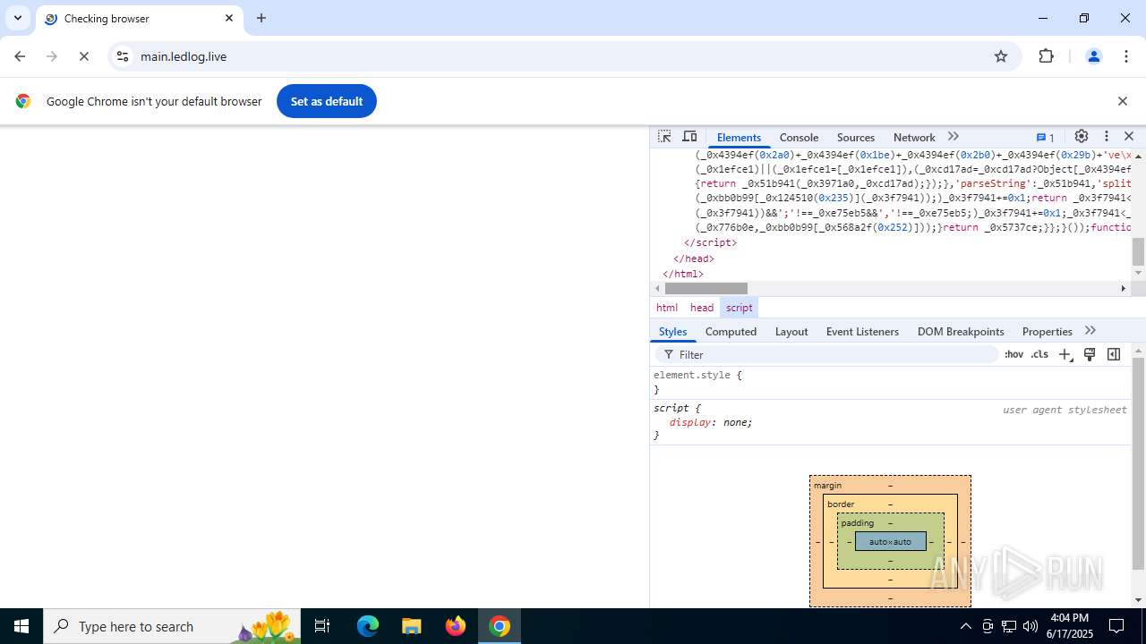Stop loading the page
This screenshot has width=1146, height=644.
pos(84,56)
